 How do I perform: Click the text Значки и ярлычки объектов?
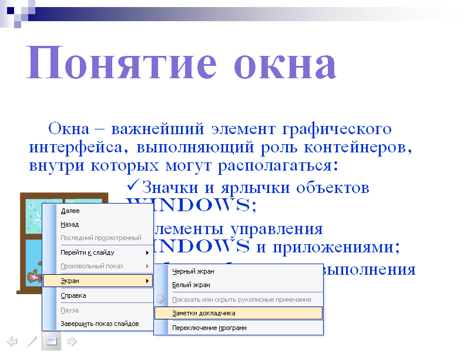tap(256, 188)
